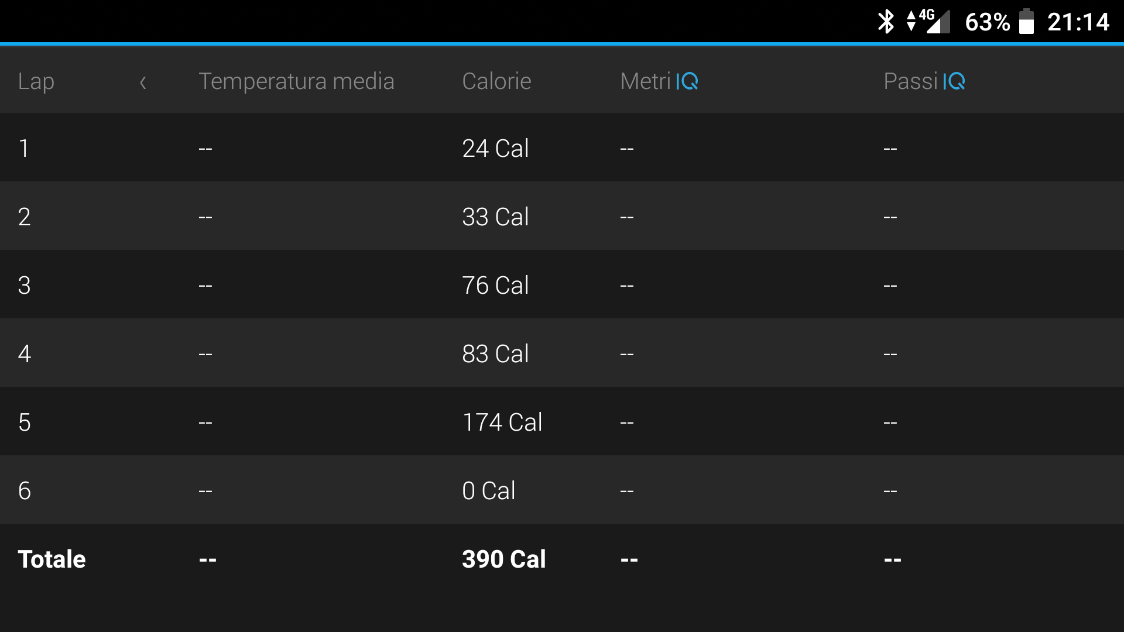Tap the Metri Connect IQ logo
The height and width of the screenshot is (632, 1124).
687,81
